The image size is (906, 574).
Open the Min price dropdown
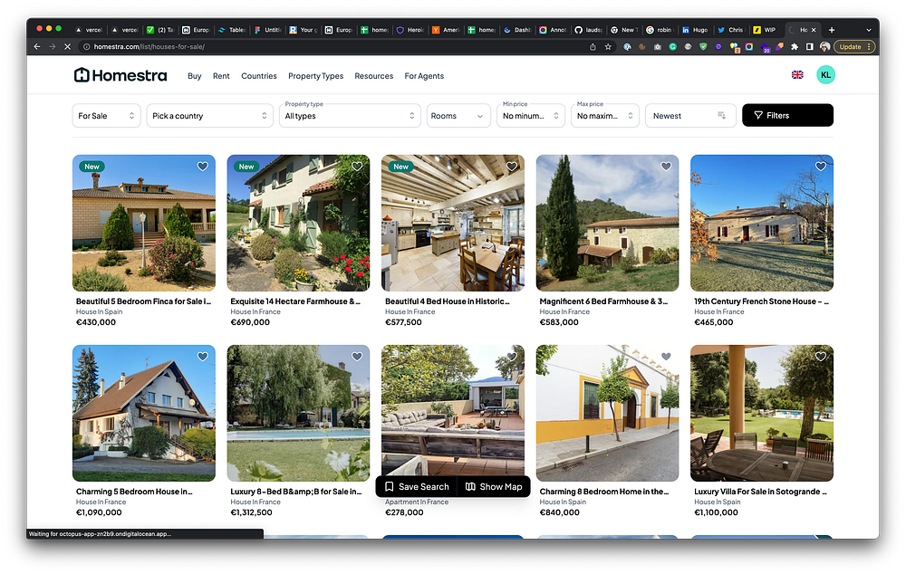(x=530, y=116)
